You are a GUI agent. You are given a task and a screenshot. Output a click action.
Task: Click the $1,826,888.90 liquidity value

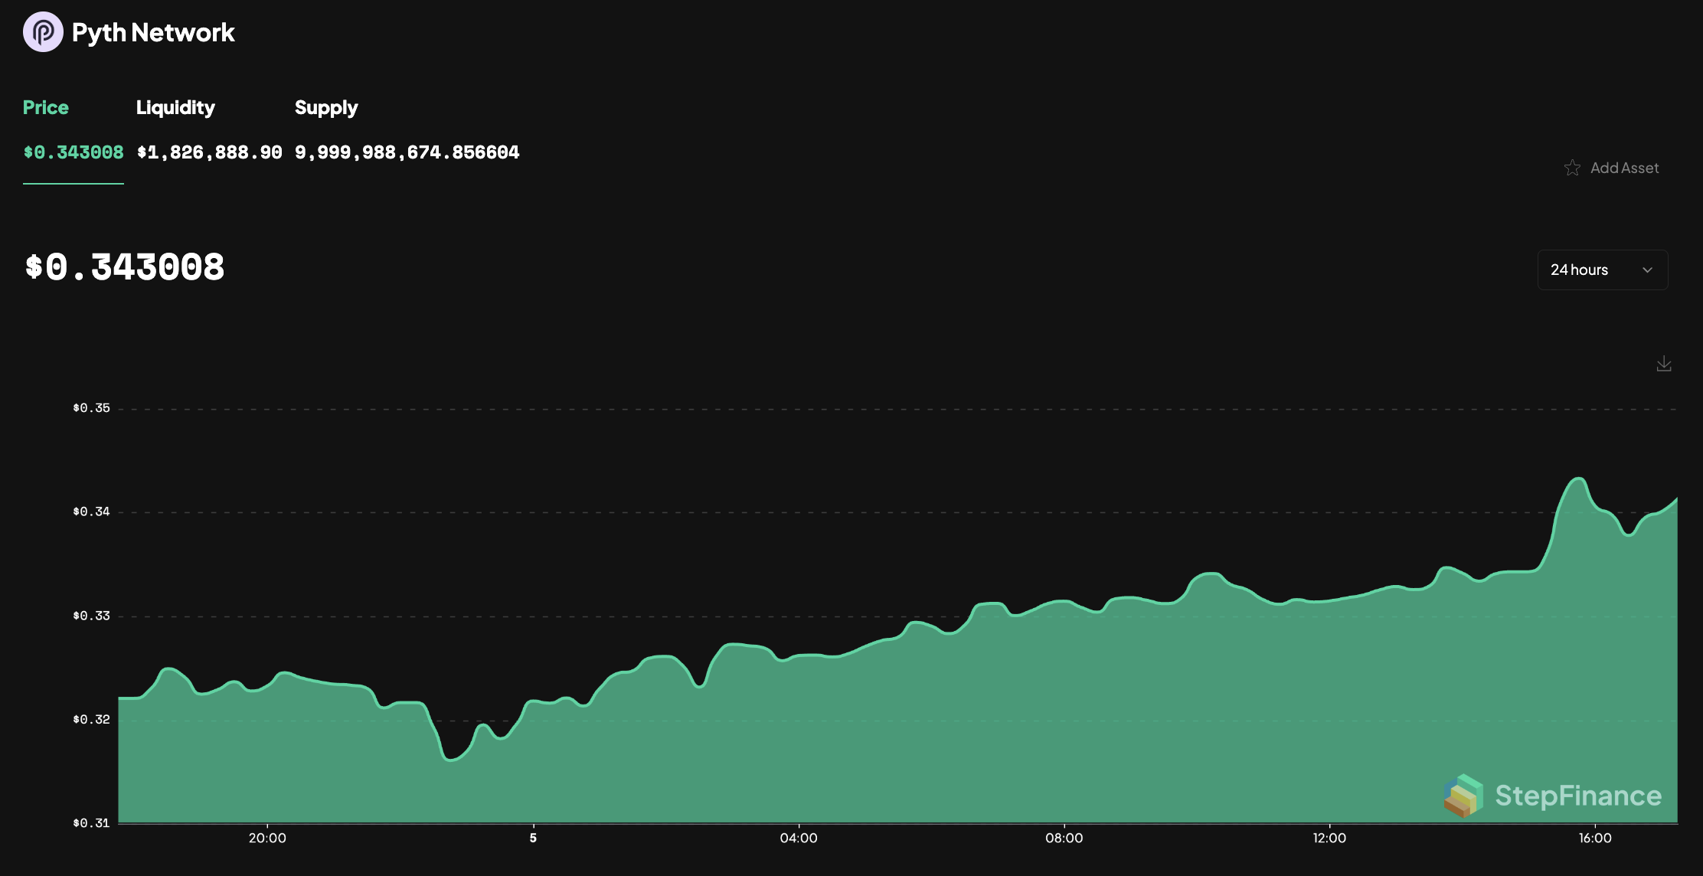(209, 152)
